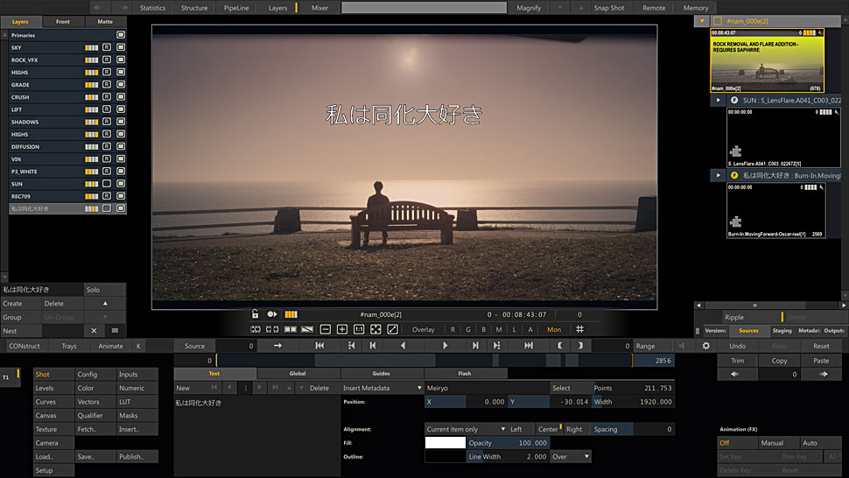Open settings with the gear icon

tap(705, 346)
